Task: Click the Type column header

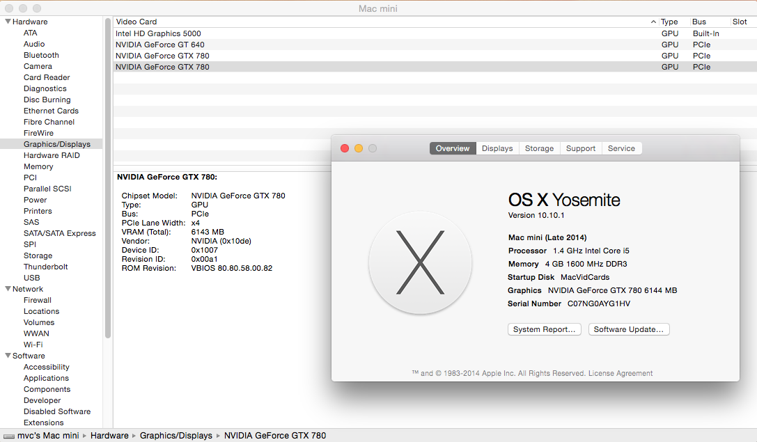Action: [669, 22]
